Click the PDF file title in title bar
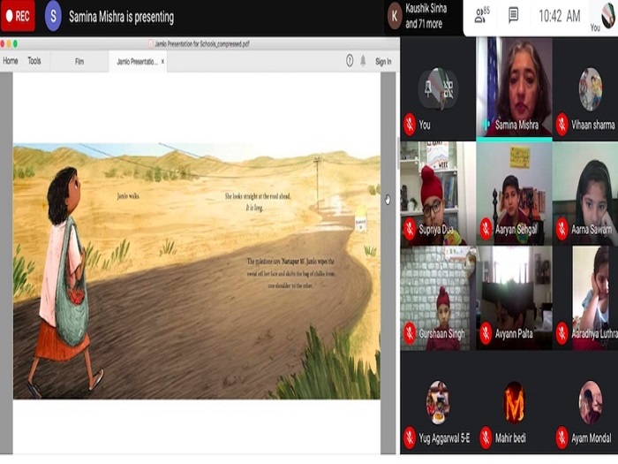618x464 pixels. point(201,44)
